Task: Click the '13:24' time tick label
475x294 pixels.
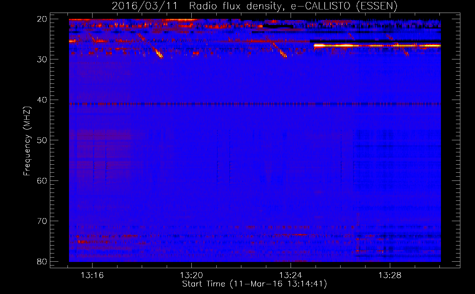Action: click(291, 275)
